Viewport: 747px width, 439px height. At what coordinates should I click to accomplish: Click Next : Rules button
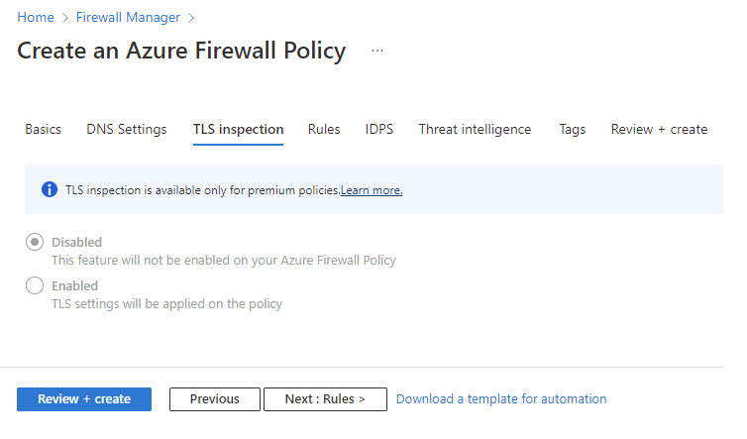[324, 398]
